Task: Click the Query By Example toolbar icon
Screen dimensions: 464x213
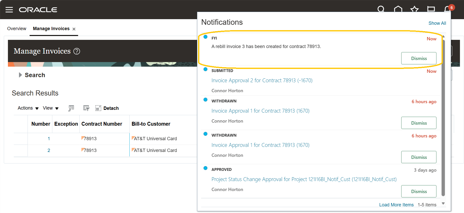Action: pyautogui.click(x=86, y=108)
